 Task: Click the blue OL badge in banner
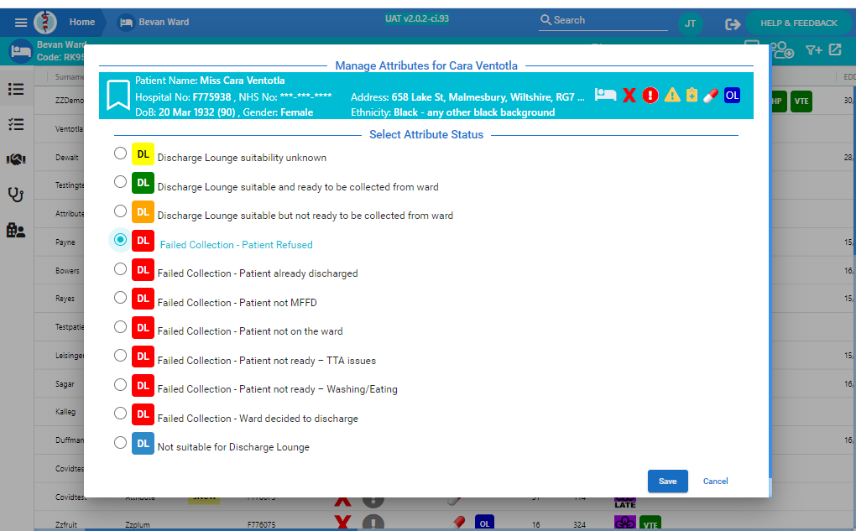pyautogui.click(x=732, y=96)
